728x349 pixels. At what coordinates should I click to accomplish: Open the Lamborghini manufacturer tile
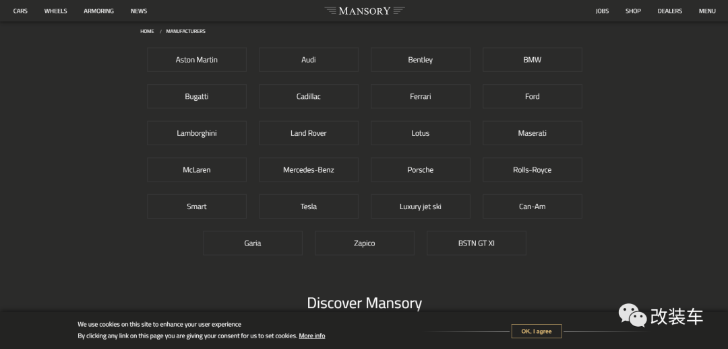coord(197,133)
